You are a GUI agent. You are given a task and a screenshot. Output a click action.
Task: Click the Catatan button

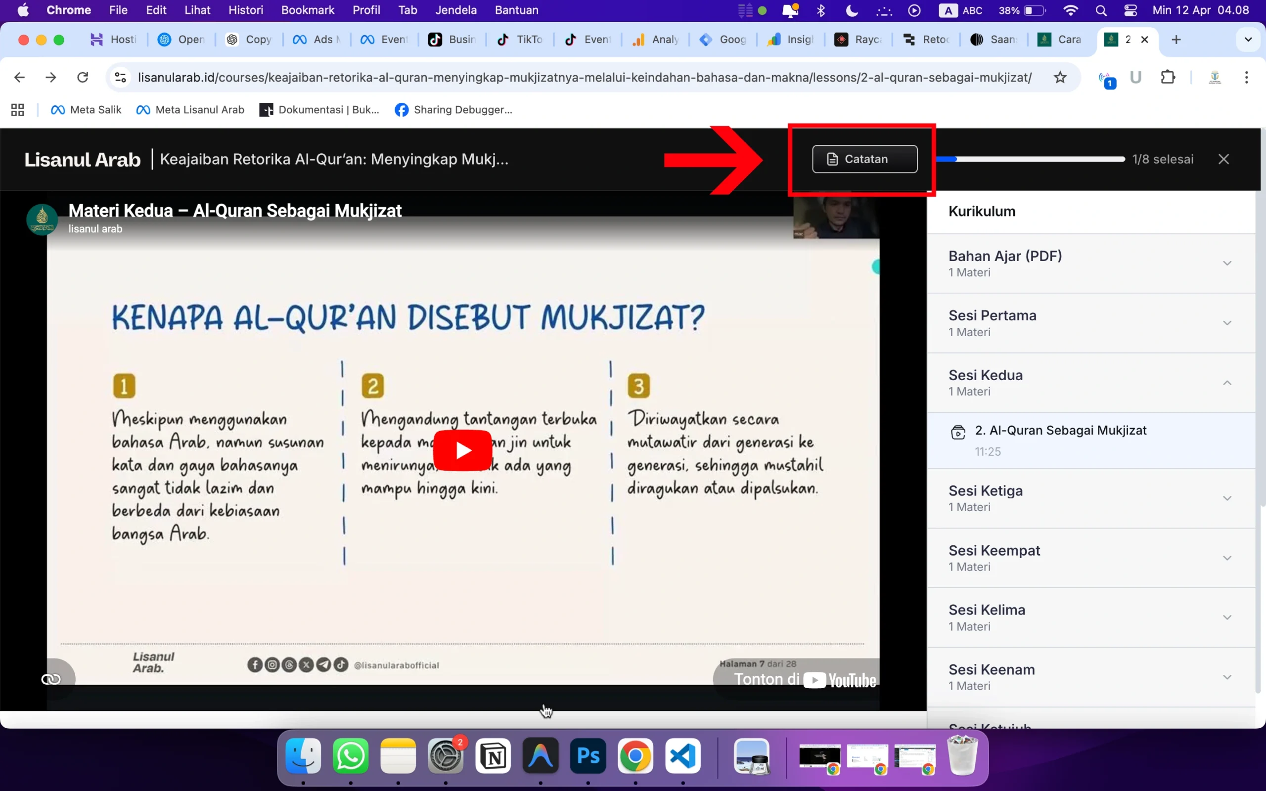[x=864, y=159]
